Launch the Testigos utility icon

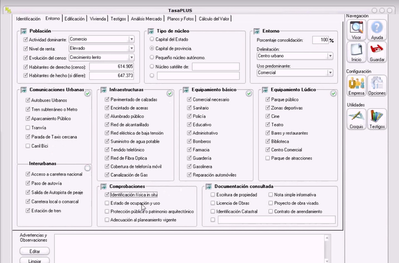tap(377, 119)
